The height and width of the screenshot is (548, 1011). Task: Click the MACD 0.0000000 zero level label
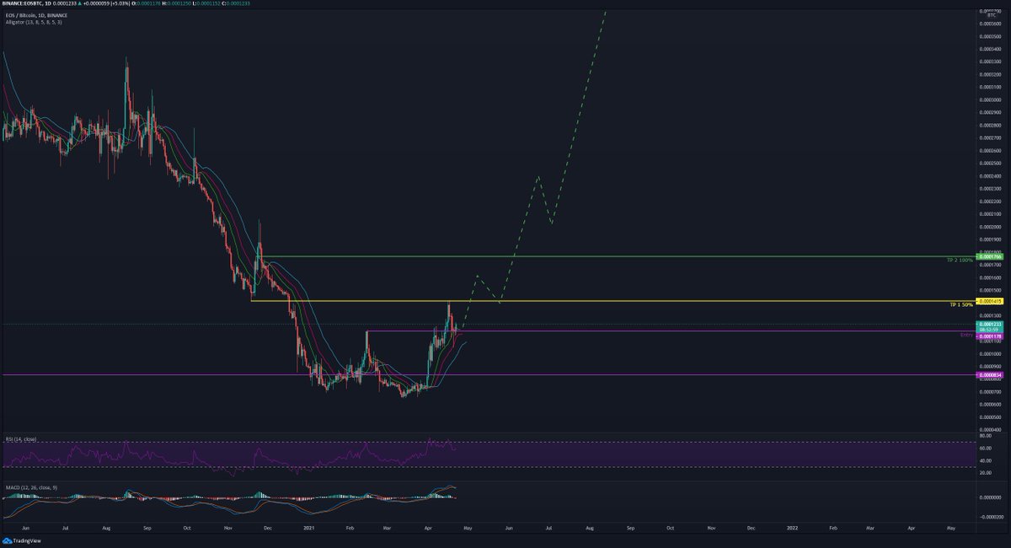click(x=991, y=497)
